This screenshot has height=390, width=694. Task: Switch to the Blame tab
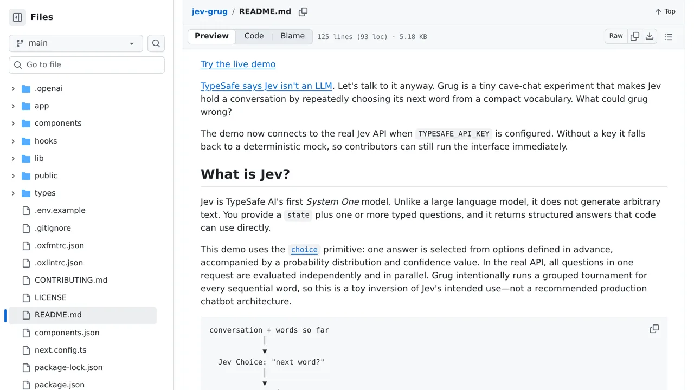293,36
